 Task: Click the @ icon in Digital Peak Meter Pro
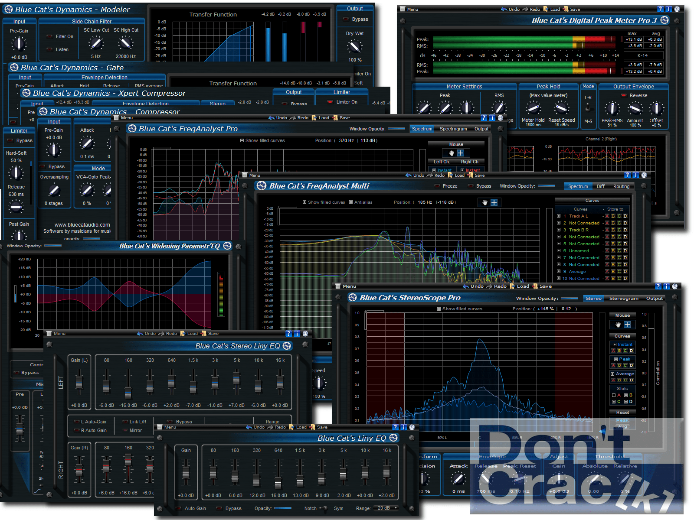click(677, 9)
